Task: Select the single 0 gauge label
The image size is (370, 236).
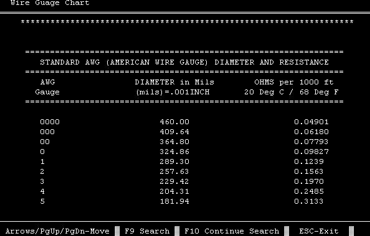Action: [42, 152]
